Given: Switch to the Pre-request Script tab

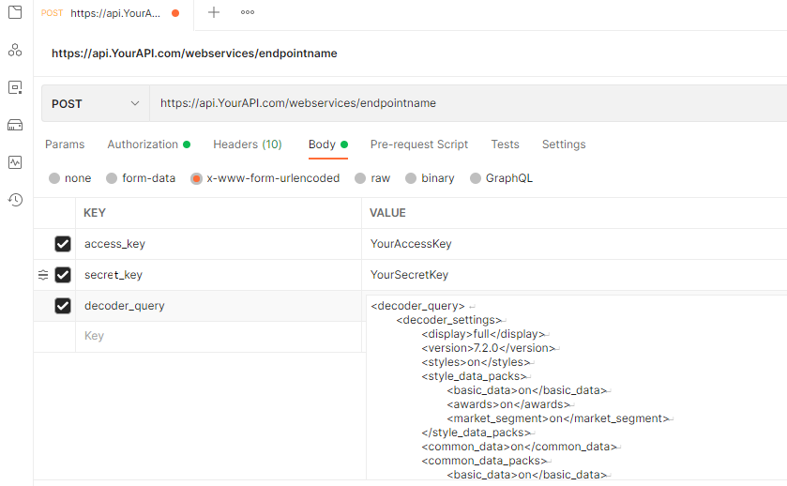Looking at the screenshot, I should [x=419, y=144].
